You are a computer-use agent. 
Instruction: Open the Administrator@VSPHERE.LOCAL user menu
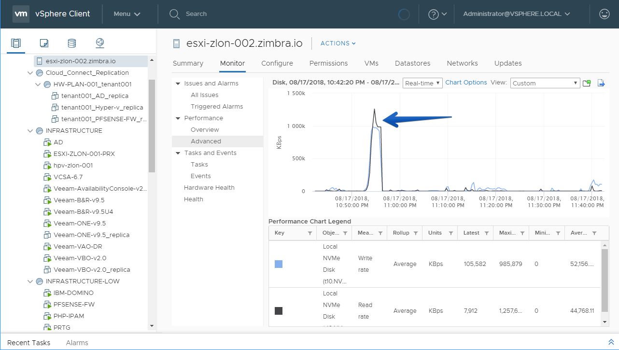[x=517, y=14]
